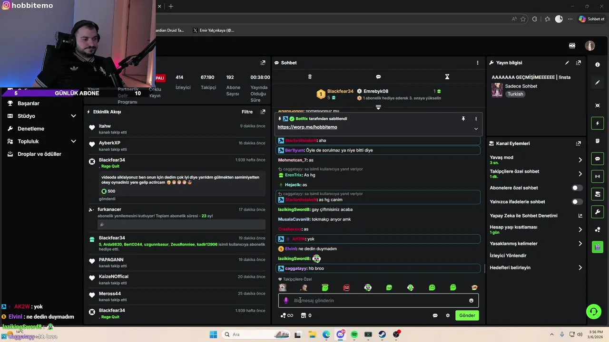Click the Sadece Sohbet category thumbnail
The width and height of the screenshot is (609, 342).
click(x=497, y=90)
